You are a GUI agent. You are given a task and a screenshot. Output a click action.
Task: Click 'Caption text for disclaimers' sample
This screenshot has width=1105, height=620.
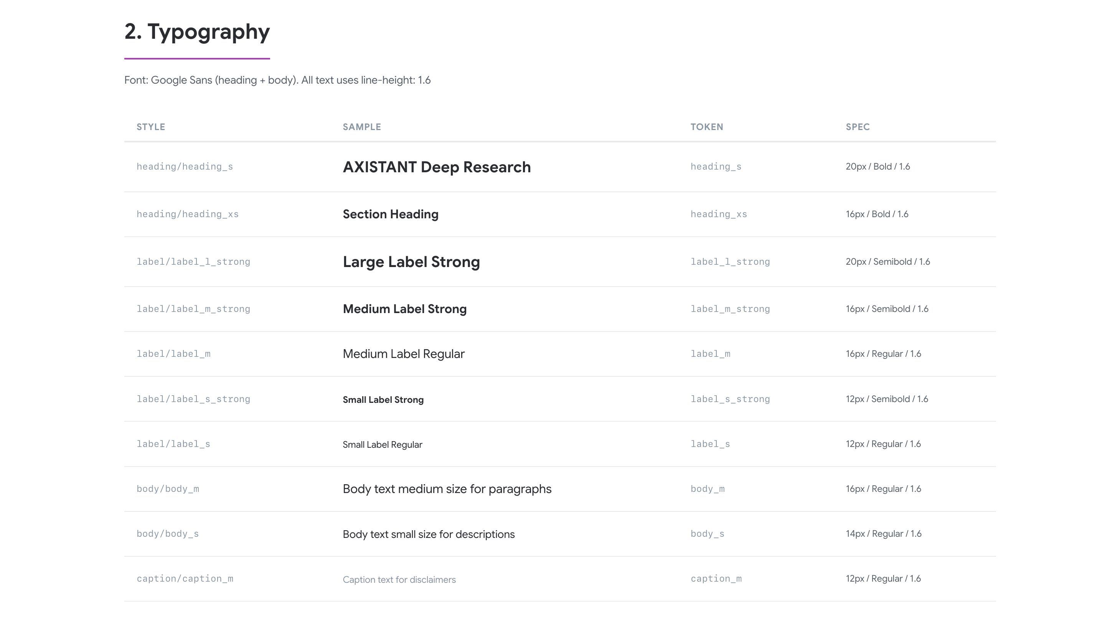pyautogui.click(x=399, y=580)
